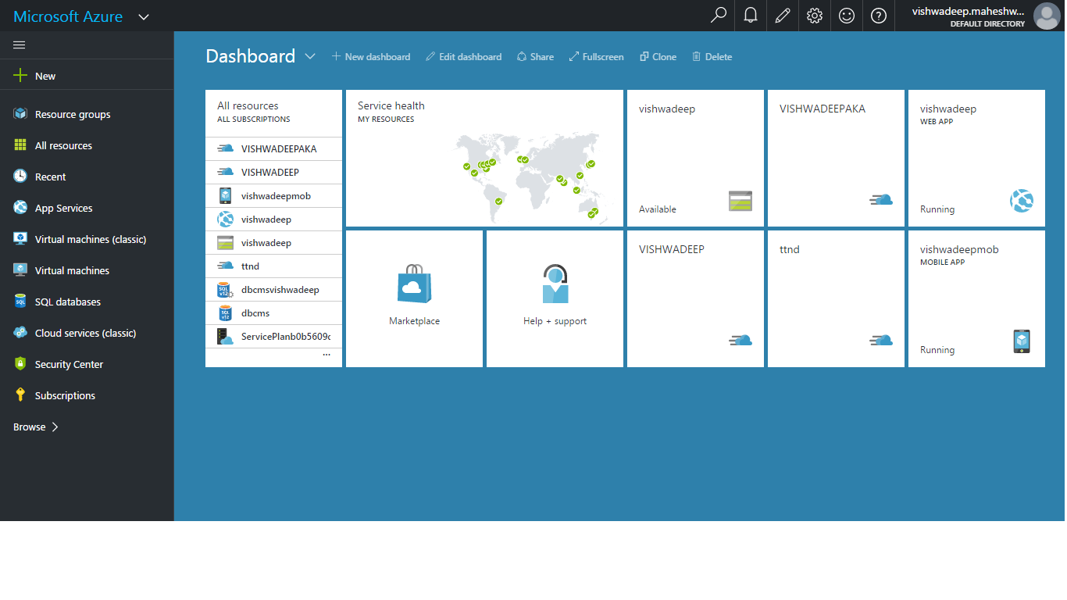Click the Subscriptions key icon
The image size is (1067, 600).
click(20, 395)
